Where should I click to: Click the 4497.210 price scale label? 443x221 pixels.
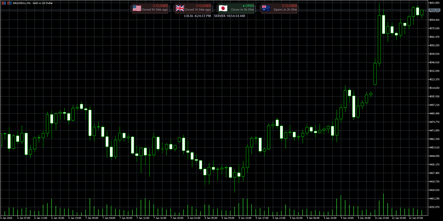click(x=434, y=105)
